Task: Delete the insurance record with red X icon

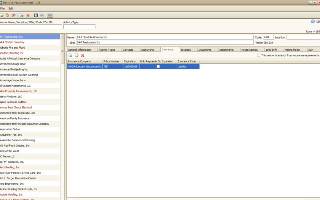Action: [83, 55]
